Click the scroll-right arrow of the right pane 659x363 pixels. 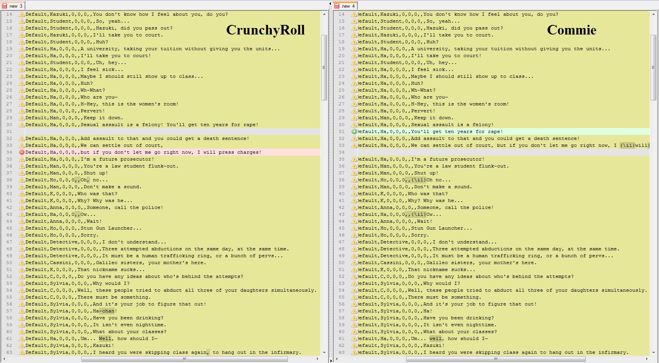click(647, 359)
